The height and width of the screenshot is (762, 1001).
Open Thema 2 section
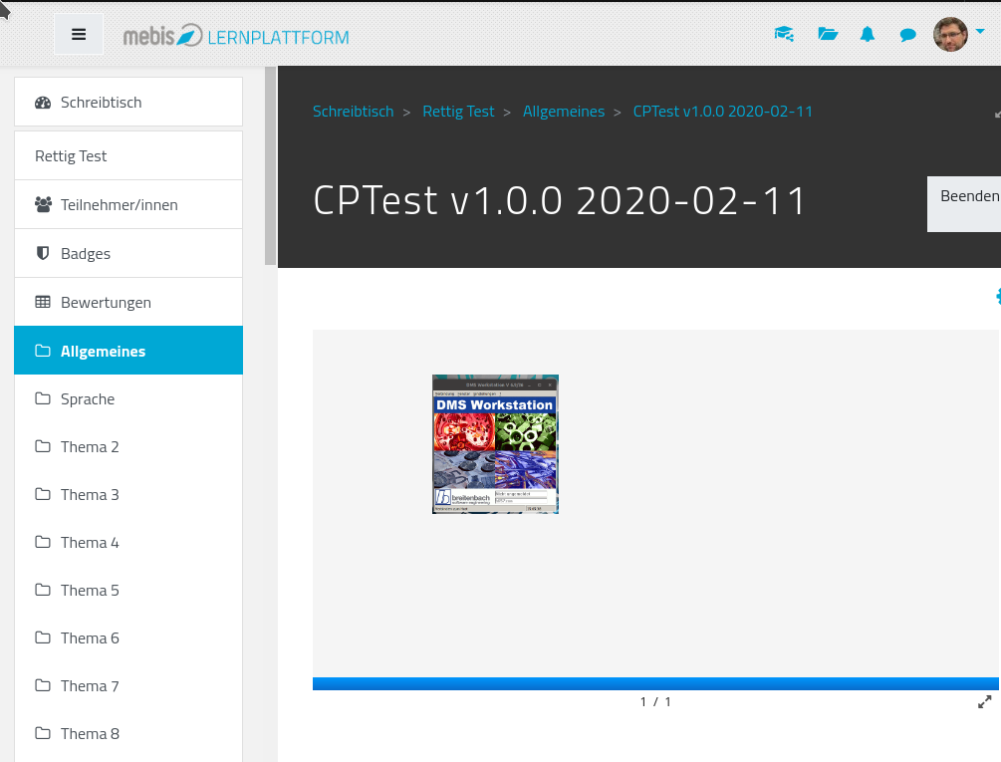click(128, 446)
